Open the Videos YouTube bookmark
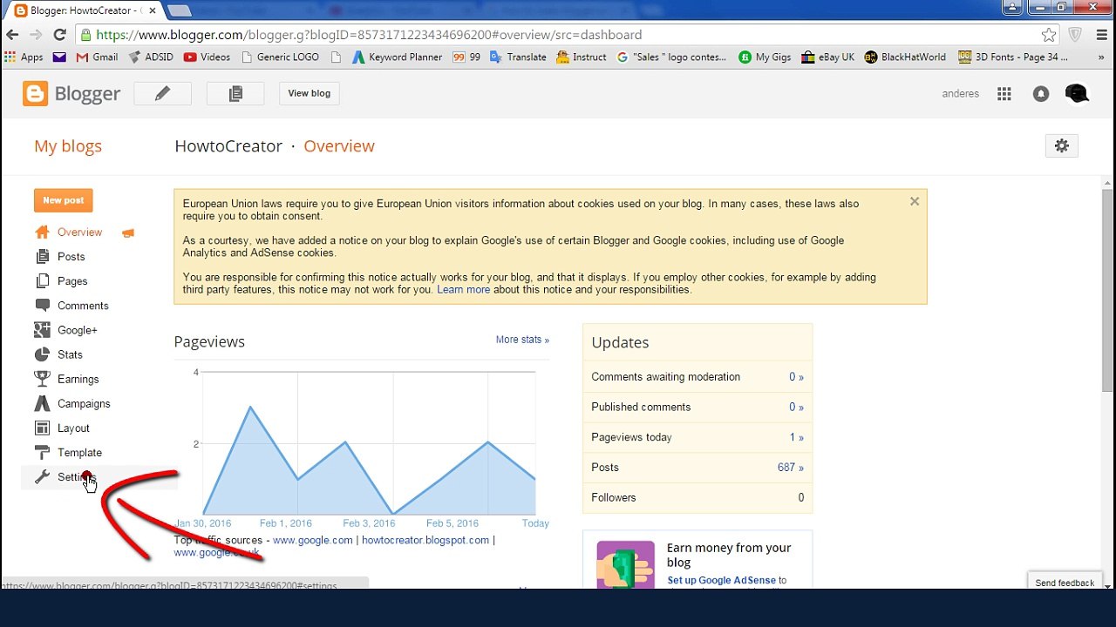The height and width of the screenshot is (627, 1116). coord(207,57)
